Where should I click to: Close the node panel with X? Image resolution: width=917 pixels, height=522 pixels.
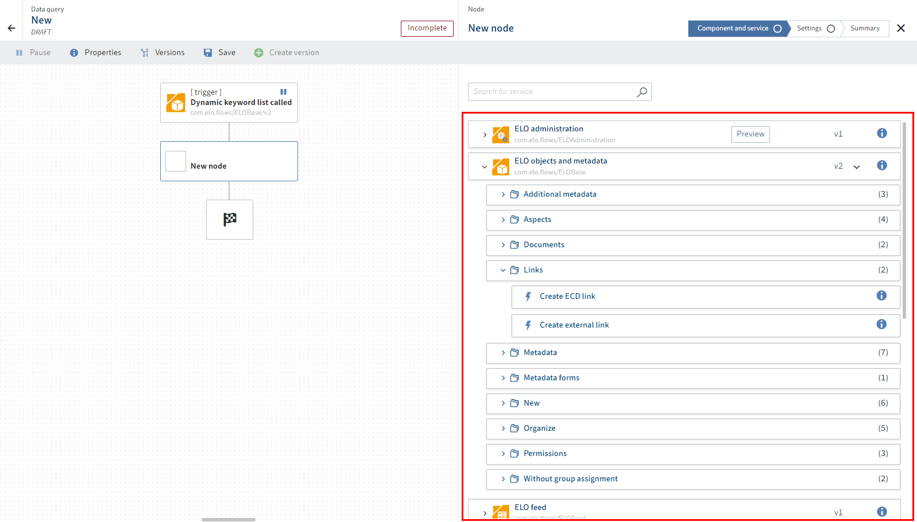tap(901, 28)
